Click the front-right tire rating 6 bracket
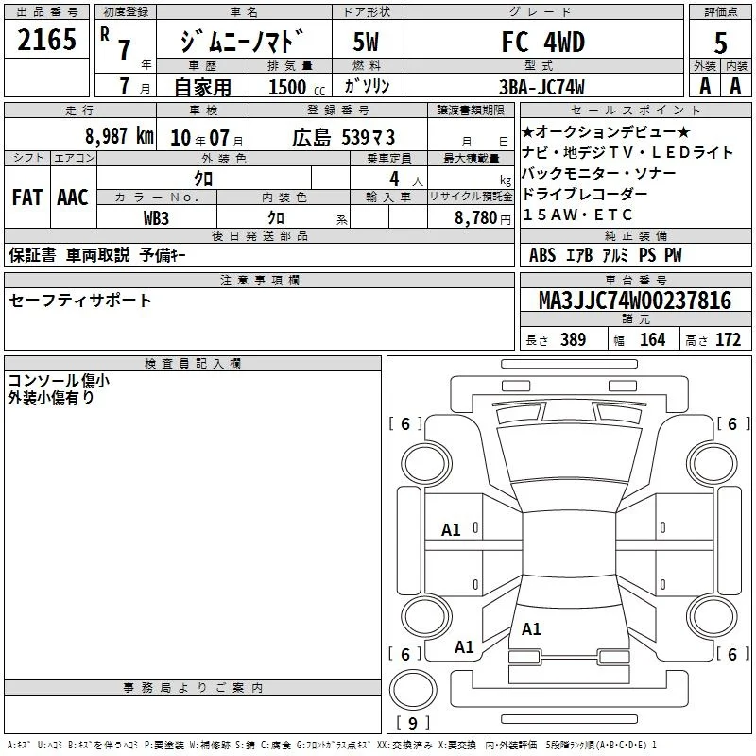This screenshot has width=756, height=756. click(733, 423)
